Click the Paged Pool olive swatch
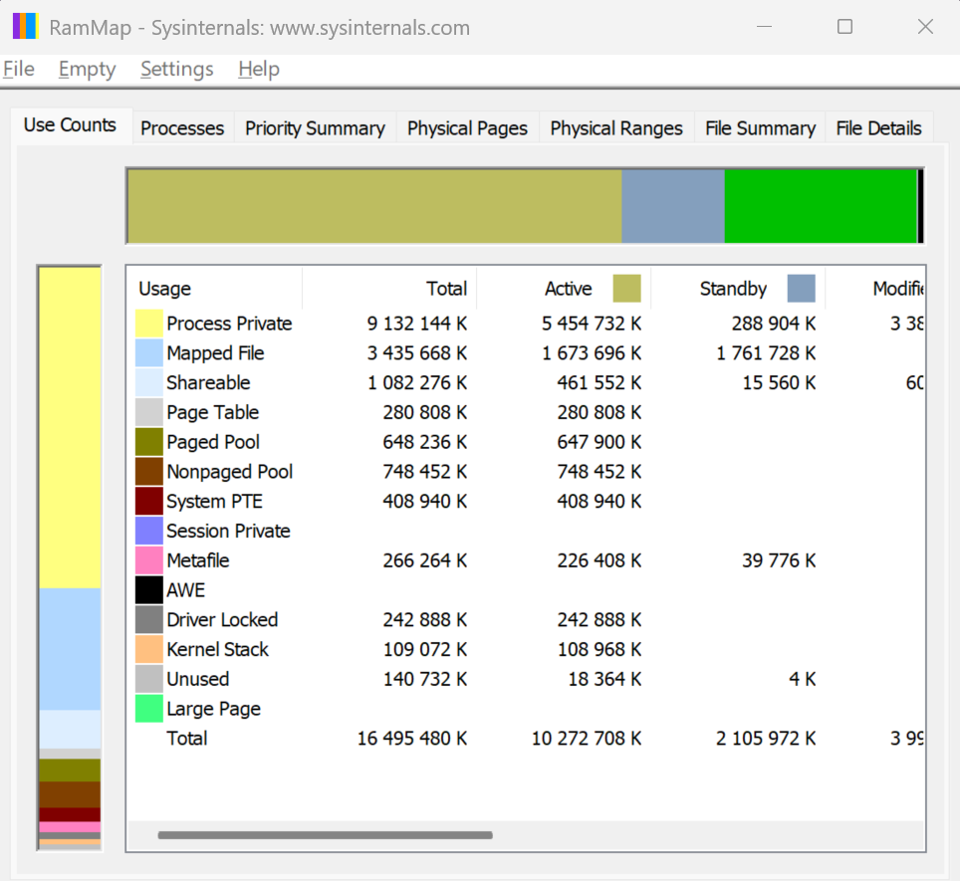The width and height of the screenshot is (960, 881). 148,442
